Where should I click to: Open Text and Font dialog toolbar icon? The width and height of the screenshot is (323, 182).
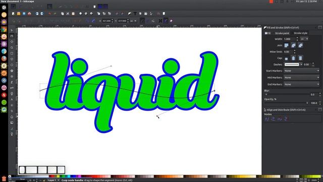pos(135,14)
